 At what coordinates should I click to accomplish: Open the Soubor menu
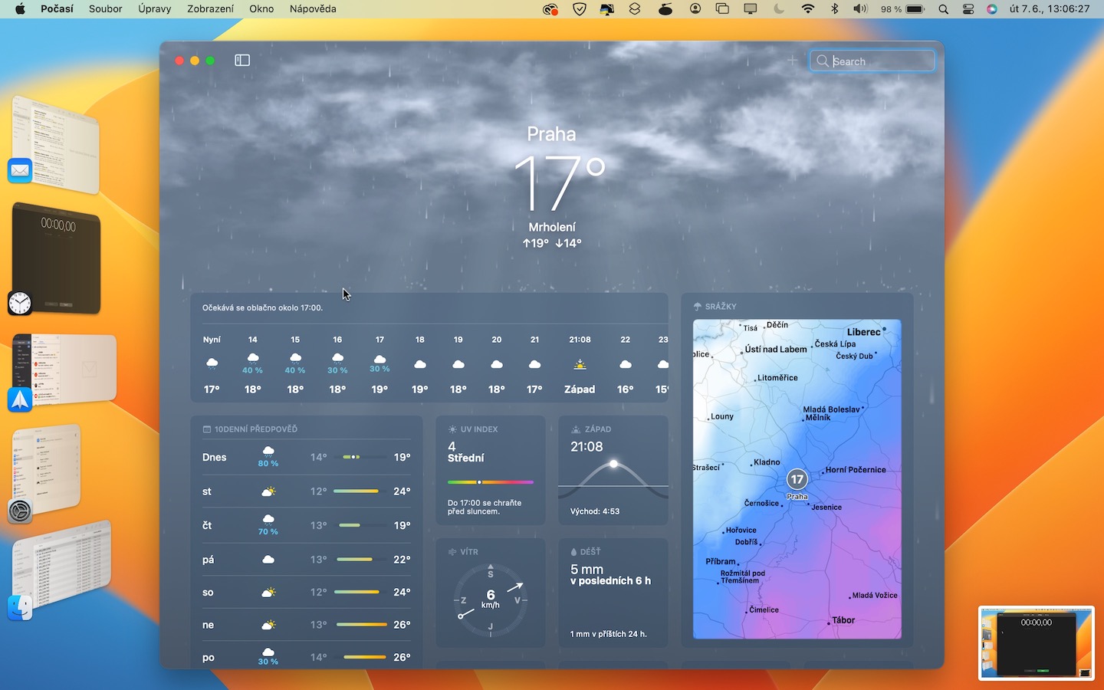(106, 9)
